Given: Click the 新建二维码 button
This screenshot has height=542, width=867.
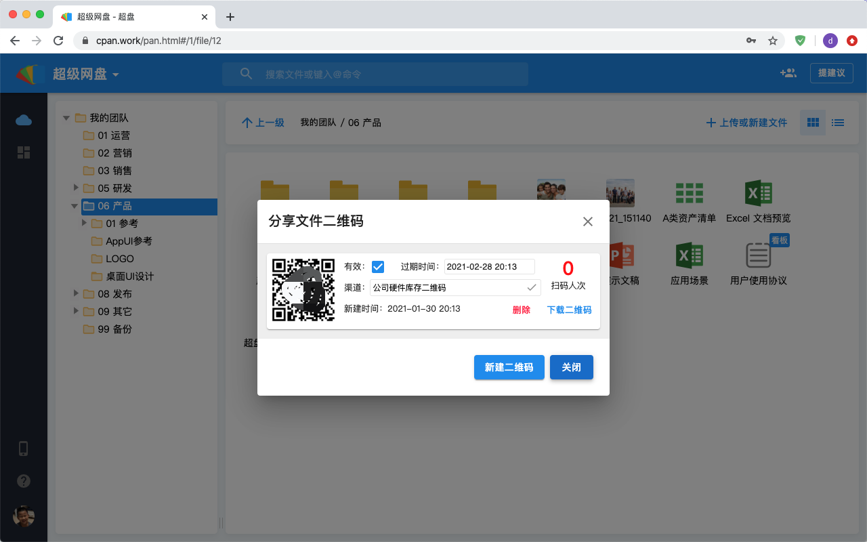Looking at the screenshot, I should point(509,367).
